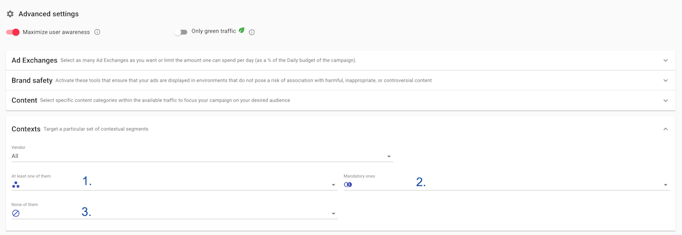Expand the Content section chevron
Viewport: 682px width, 235px height.
click(665, 100)
